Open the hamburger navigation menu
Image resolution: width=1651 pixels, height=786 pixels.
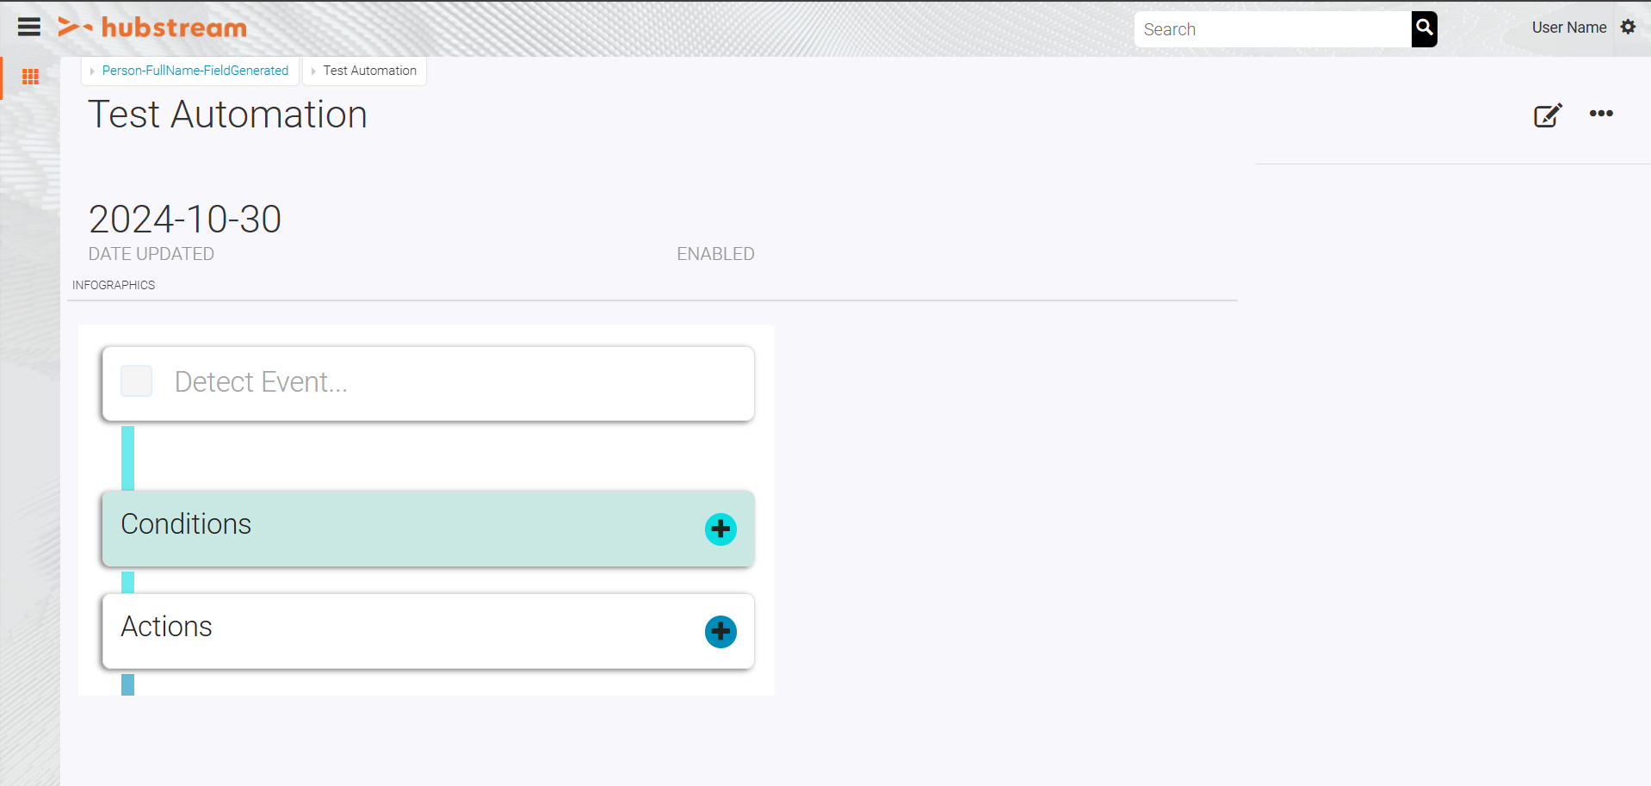coord(28,26)
